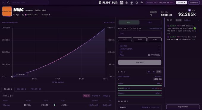
Task: Select the 1h stats interval
Action: pos(154,72)
